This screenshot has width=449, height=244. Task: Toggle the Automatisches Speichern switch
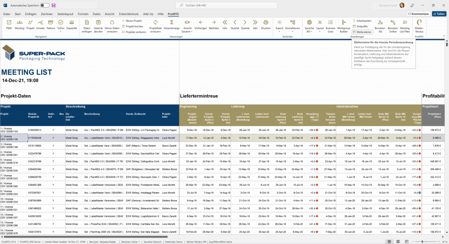coord(45,5)
